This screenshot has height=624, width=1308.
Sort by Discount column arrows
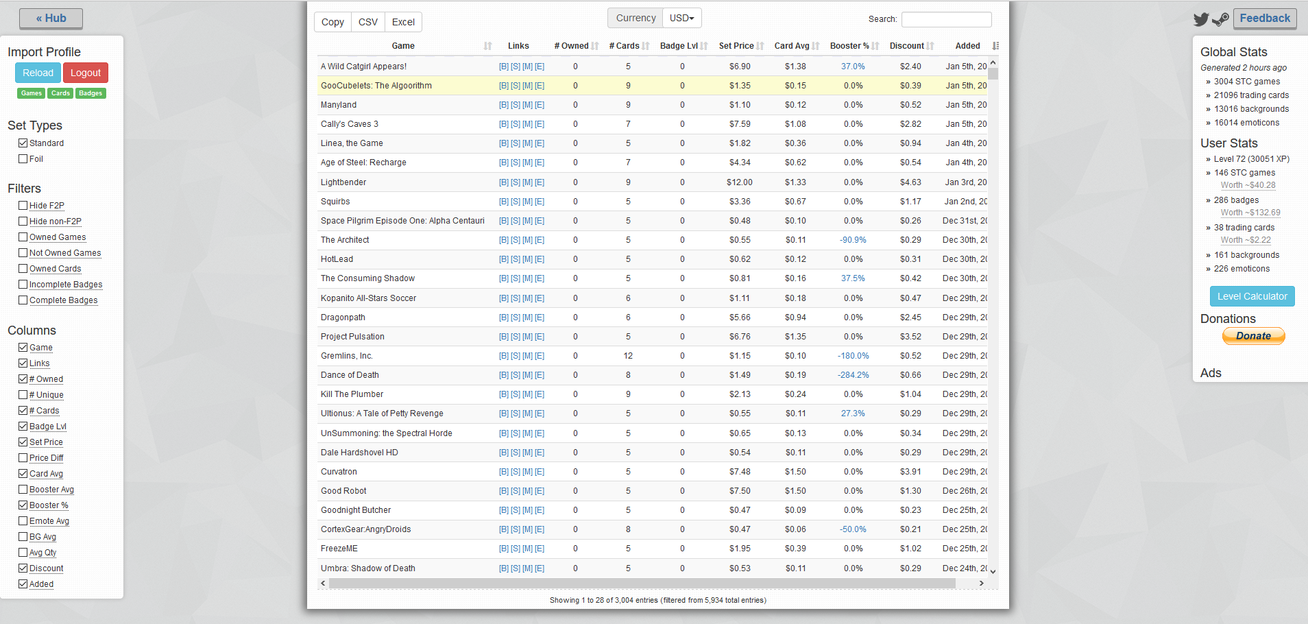coord(930,46)
